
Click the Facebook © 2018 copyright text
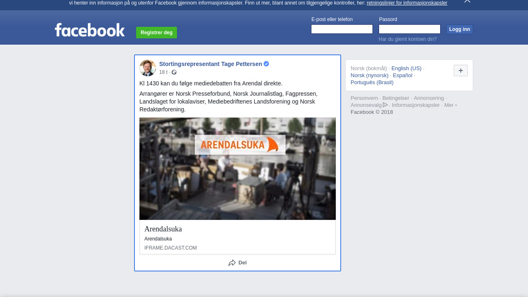(372, 112)
